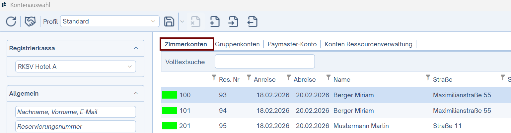The height and width of the screenshot is (133, 511).
Task: Click the new document plus icon
Action: click(x=215, y=22)
